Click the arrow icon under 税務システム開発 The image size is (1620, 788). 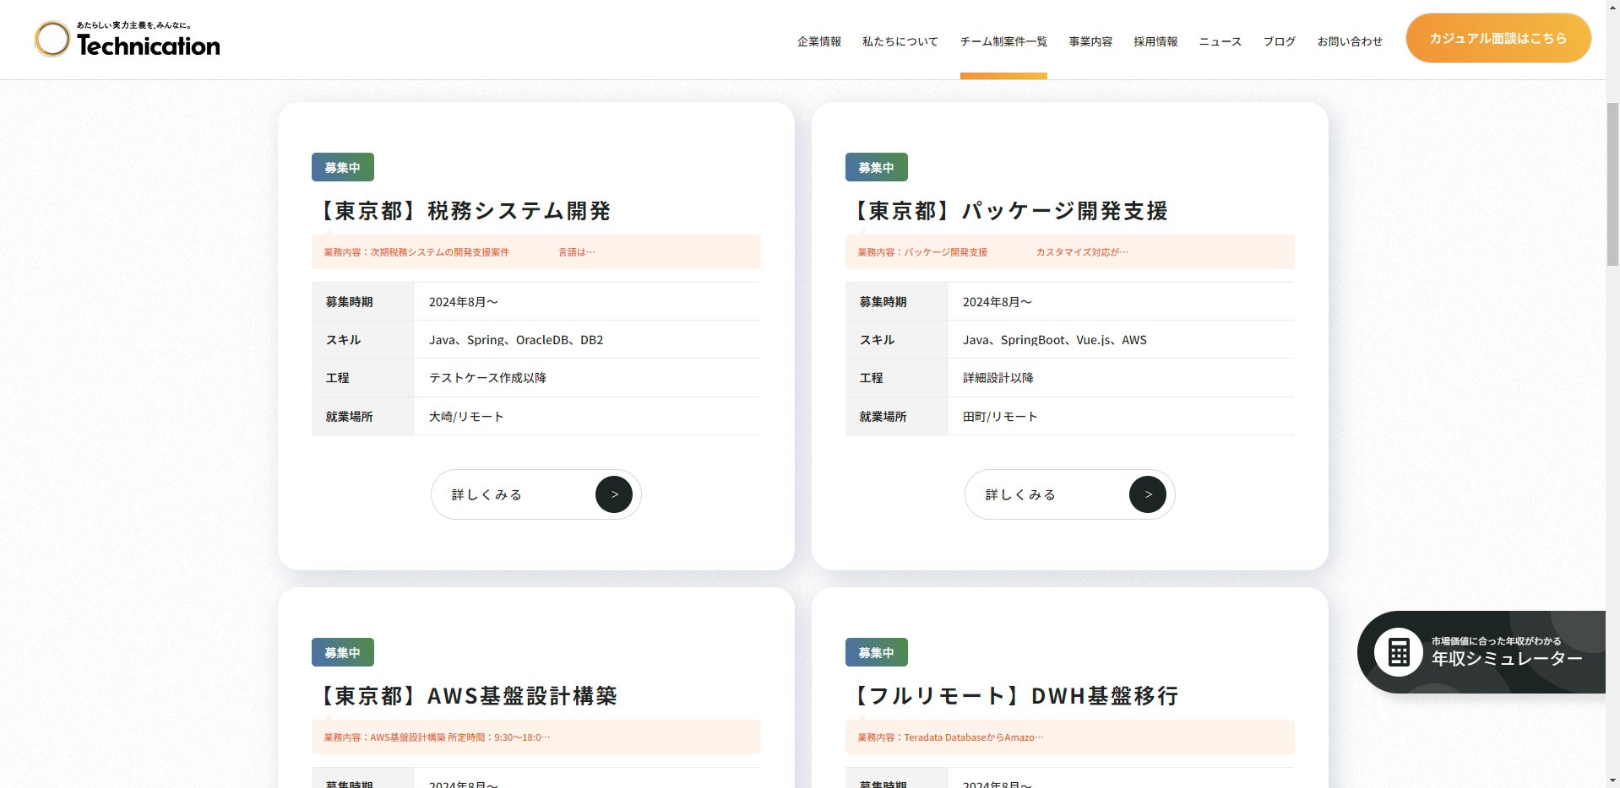pos(614,494)
